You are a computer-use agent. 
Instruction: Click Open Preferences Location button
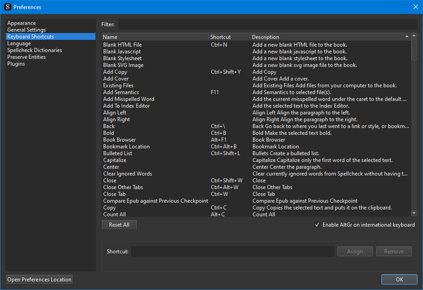39,280
